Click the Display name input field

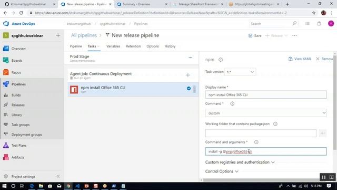pyautogui.click(x=266, y=95)
